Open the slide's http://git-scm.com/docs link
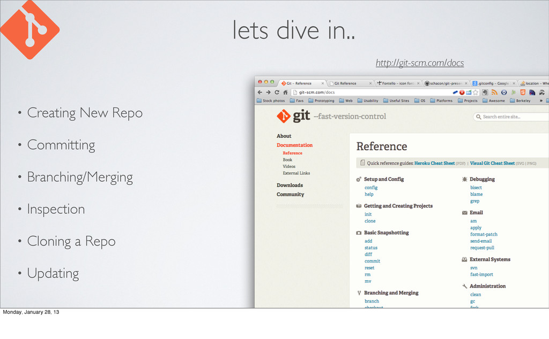Image resolution: width=549 pixels, height=339 pixels. pyautogui.click(x=420, y=63)
